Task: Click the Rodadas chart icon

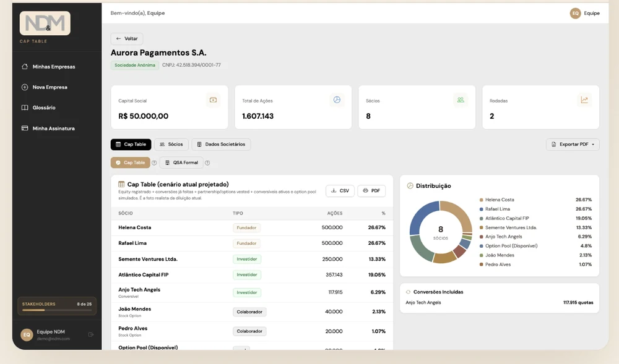Action: coord(584,100)
